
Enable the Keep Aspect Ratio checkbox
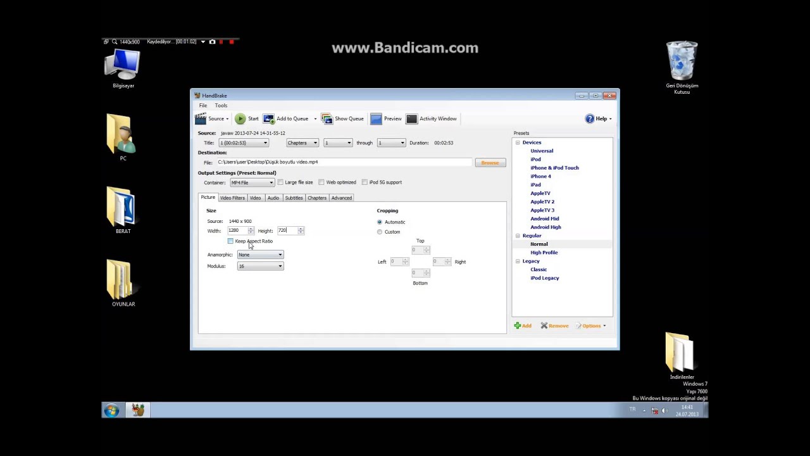click(x=230, y=241)
